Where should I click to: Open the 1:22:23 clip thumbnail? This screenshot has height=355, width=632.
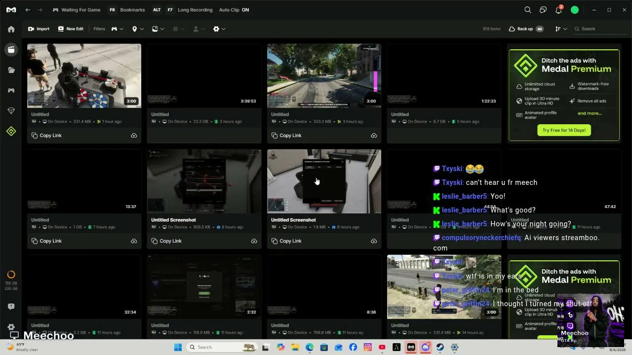(x=444, y=76)
